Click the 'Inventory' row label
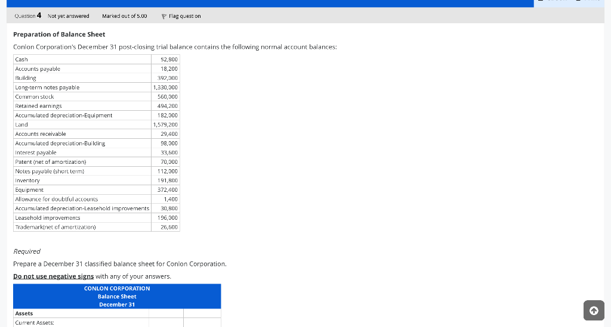This screenshot has height=327, width=611. [x=27, y=181]
